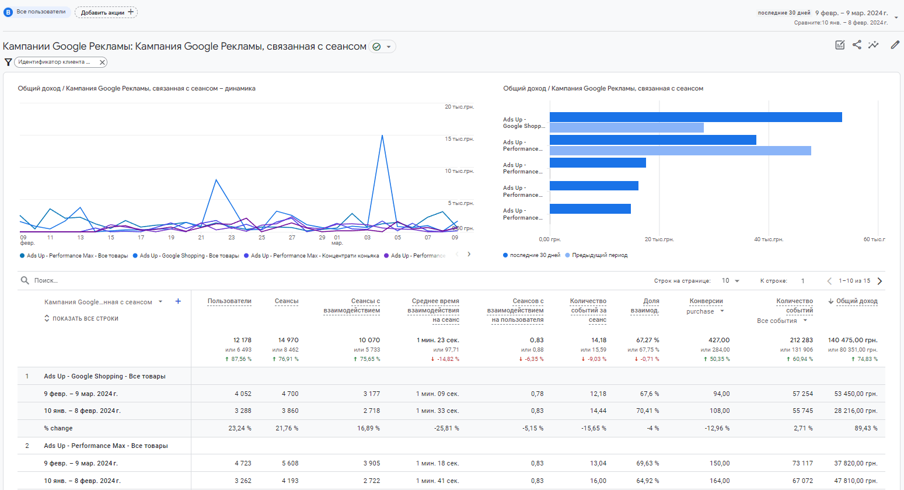This screenshot has width=904, height=490.
Task: Go to next table page arrow
Action: pyautogui.click(x=879, y=281)
